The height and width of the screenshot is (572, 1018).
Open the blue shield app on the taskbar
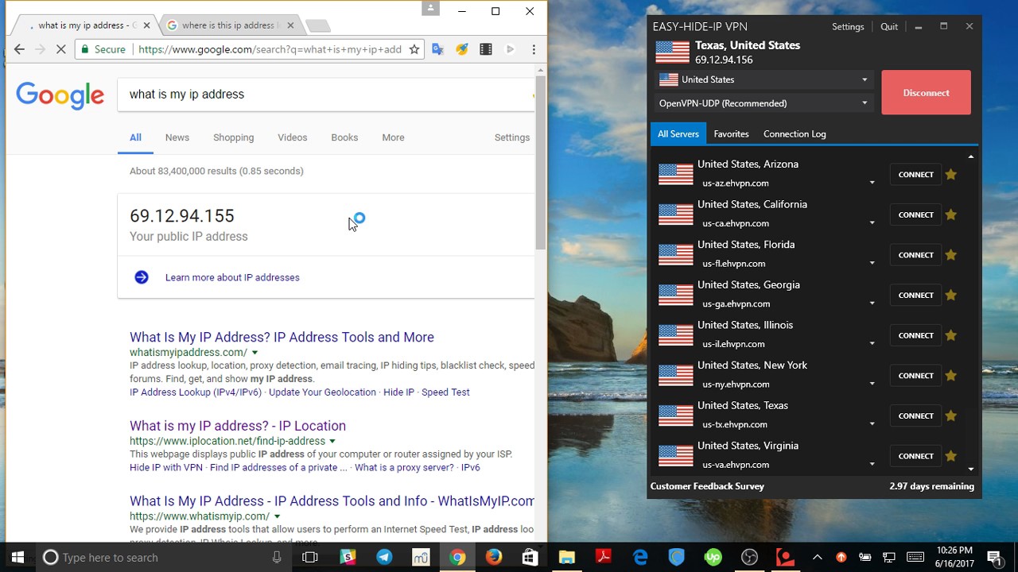[x=677, y=557]
